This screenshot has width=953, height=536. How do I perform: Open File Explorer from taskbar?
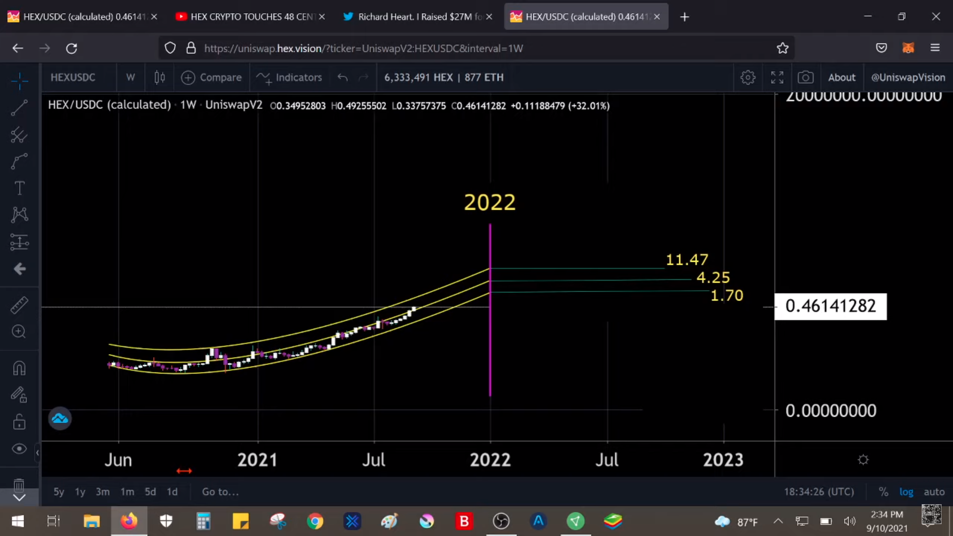(91, 521)
